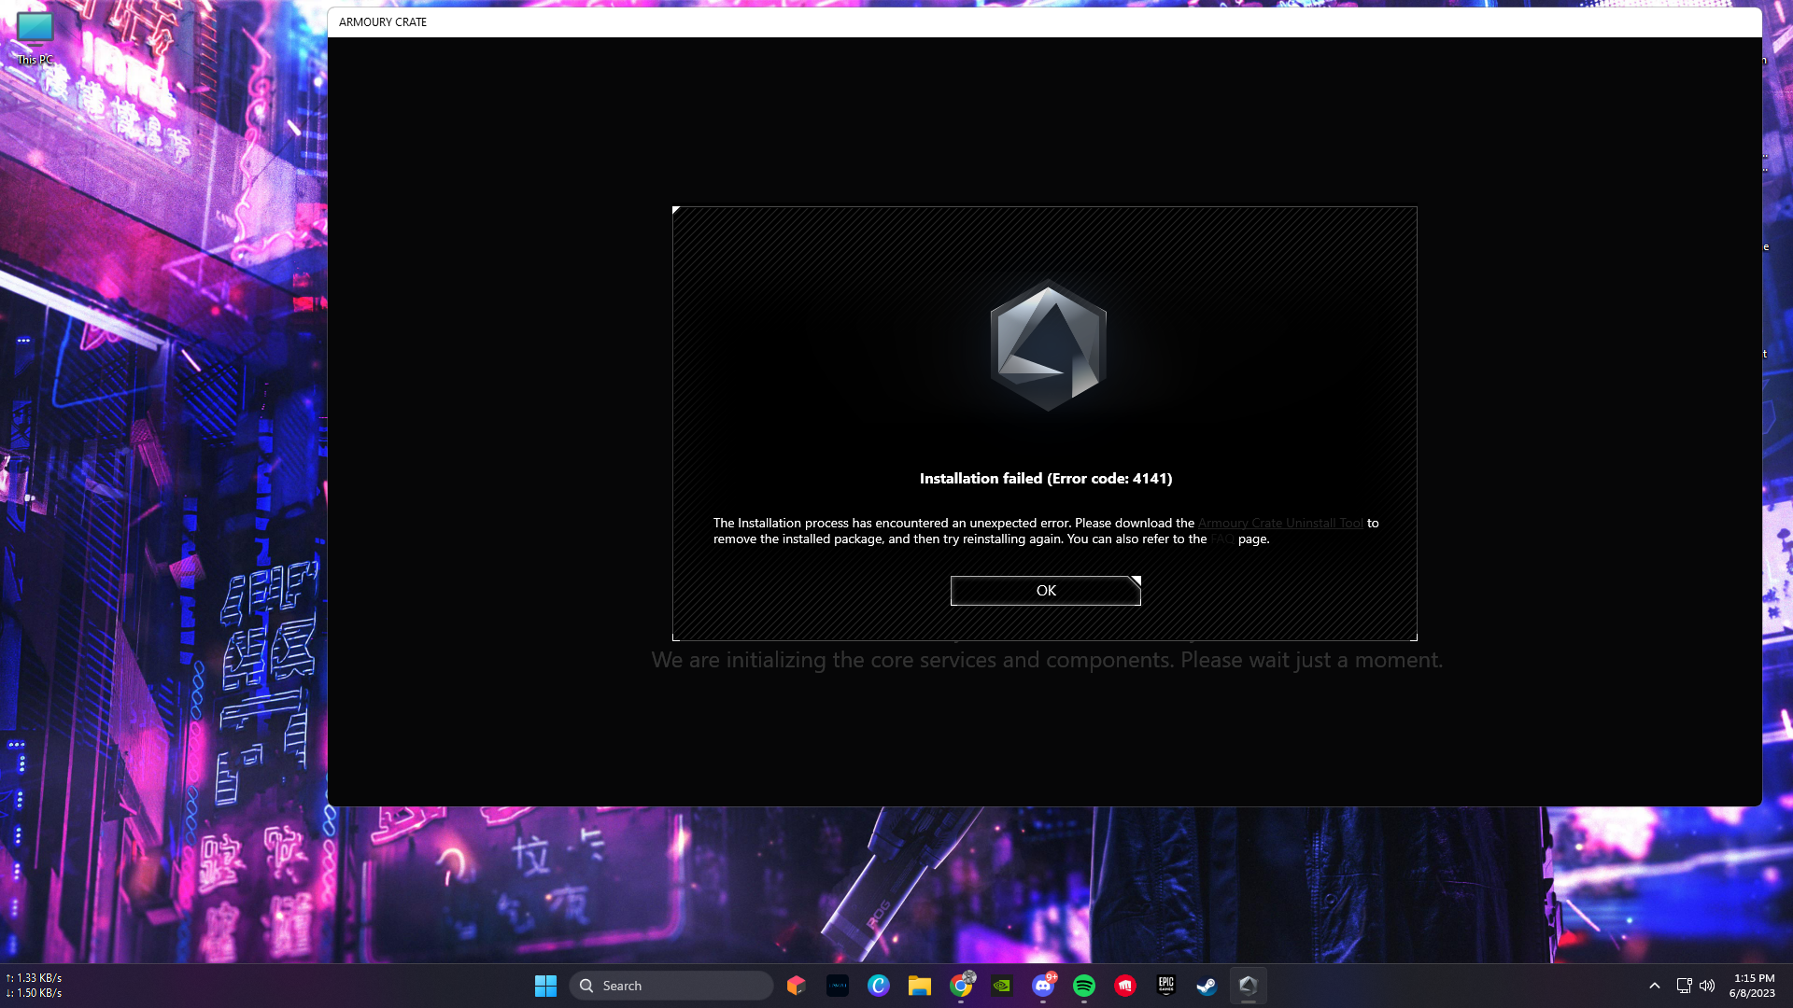
Task: Open the network status tray icon
Action: click(x=1684, y=986)
